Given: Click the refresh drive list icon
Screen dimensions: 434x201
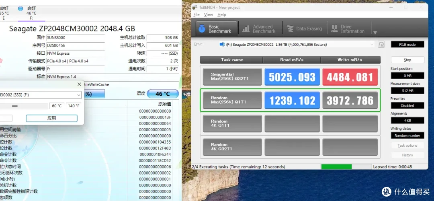Looking at the screenshot, I should 381,44.
